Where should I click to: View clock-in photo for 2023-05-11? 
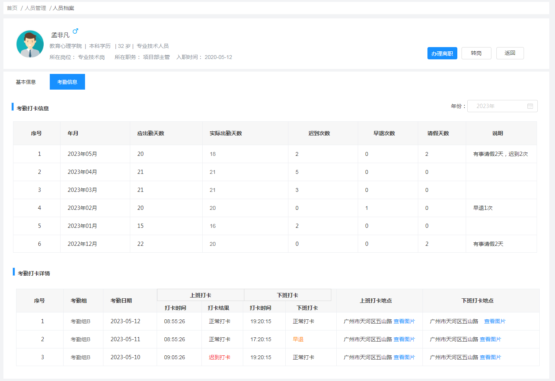tap(404, 339)
